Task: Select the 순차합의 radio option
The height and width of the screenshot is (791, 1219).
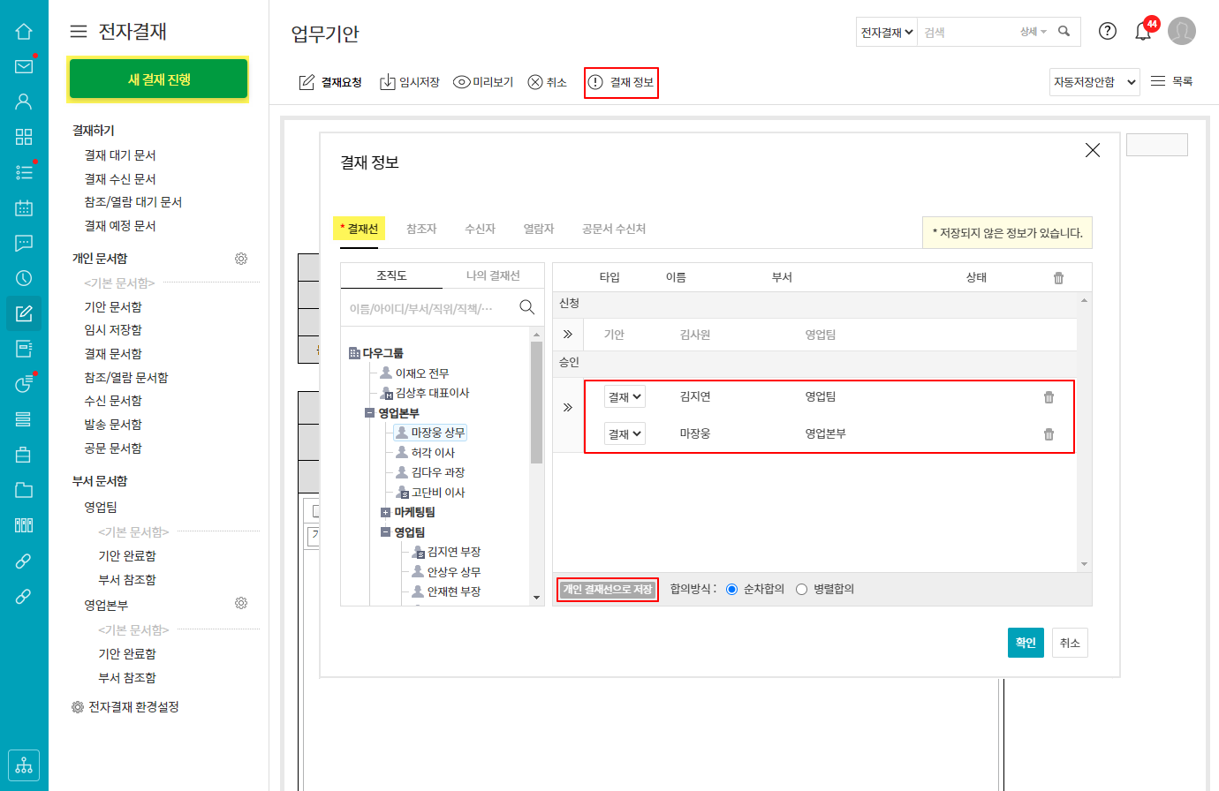Action: (731, 590)
